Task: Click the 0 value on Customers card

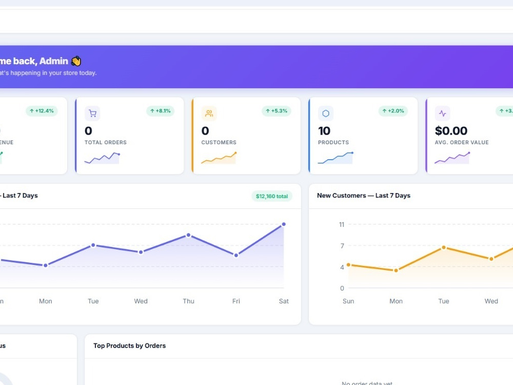Action: point(205,131)
